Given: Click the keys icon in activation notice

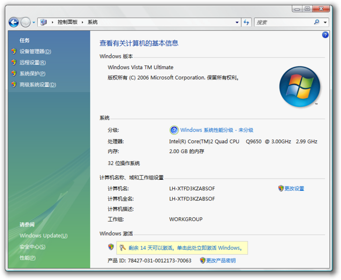Looking at the screenshot, I should coord(123,248).
